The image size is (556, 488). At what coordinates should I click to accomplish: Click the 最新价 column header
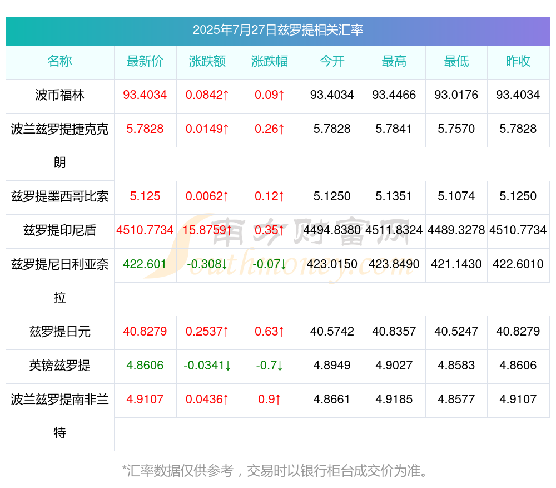[x=145, y=61]
